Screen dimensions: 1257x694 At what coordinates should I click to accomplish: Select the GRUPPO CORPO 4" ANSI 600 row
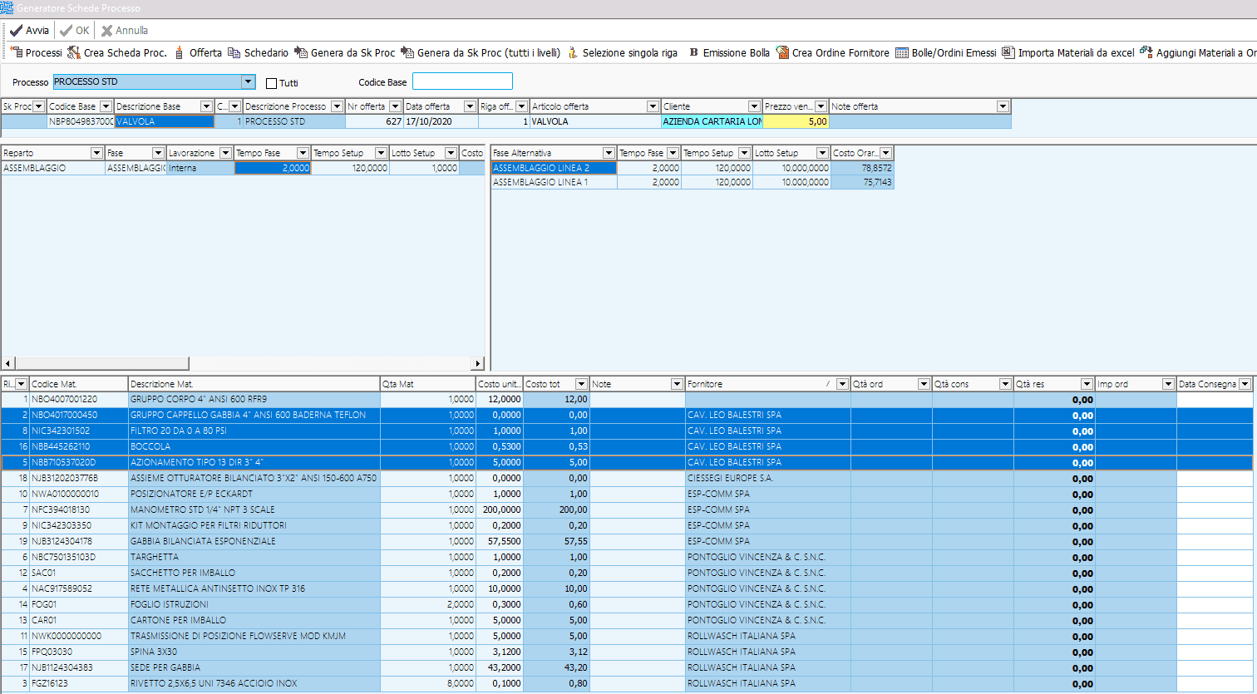[628, 399]
